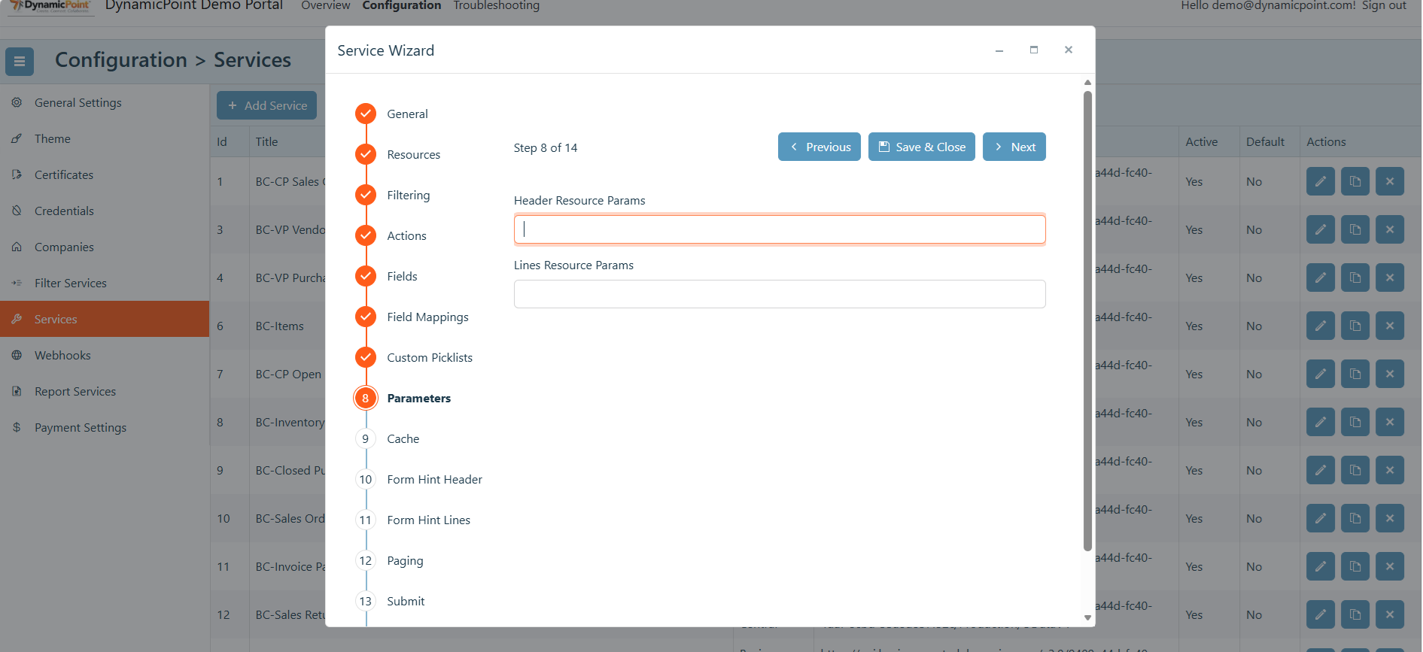
Task: Click the Companies home icon in sidebar
Action: [x=17, y=247]
